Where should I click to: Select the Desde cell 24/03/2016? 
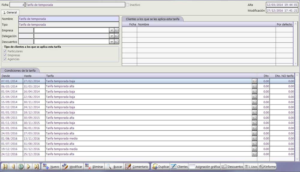tap(12, 133)
